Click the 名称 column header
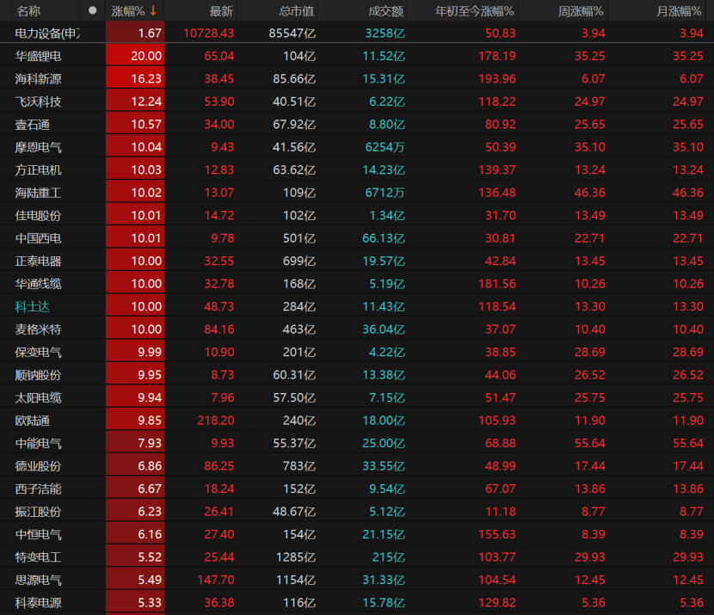Screen dimensions: 714x615 tap(28, 10)
